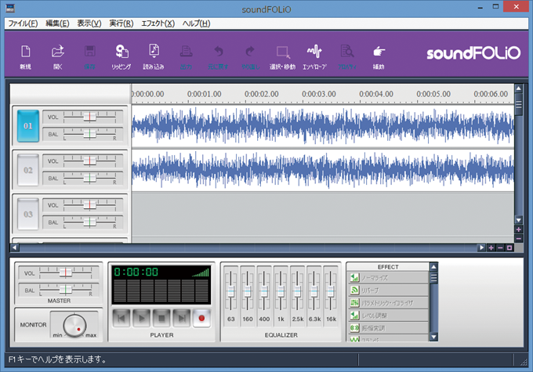Click the 保存 save icon
Image resolution: width=533 pixels, height=372 pixels.
(89, 56)
